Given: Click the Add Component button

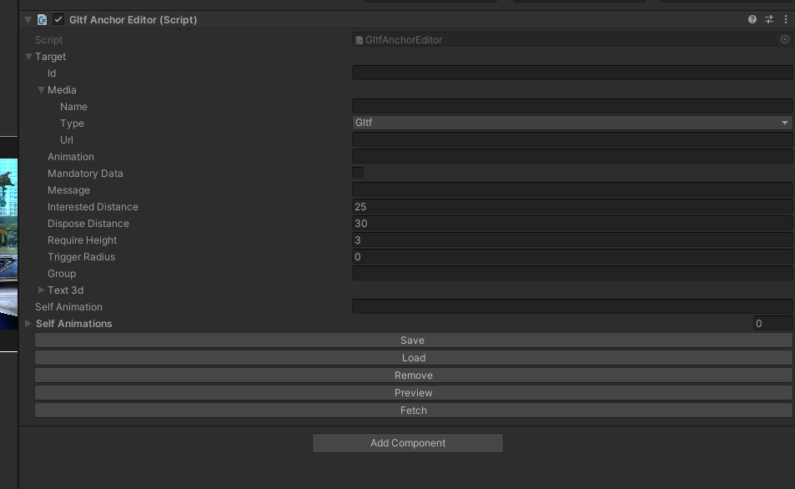Looking at the screenshot, I should [x=407, y=443].
